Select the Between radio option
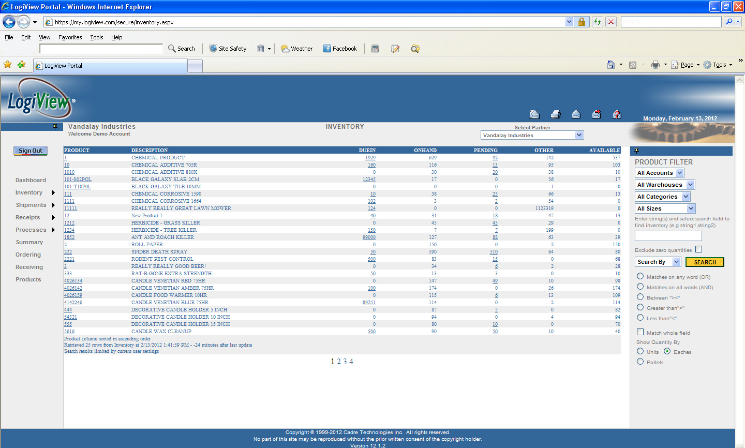 tap(640, 297)
